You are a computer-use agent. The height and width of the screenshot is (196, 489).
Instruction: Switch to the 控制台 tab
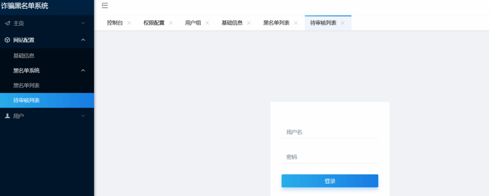click(115, 23)
